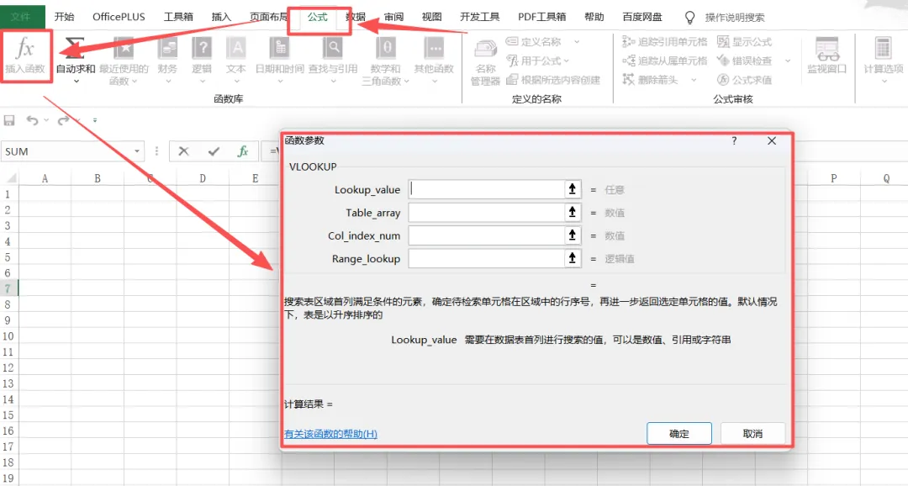Screen dimensions: 908x486
Task: Switch to the OfficePLUS tab
Action: pyautogui.click(x=119, y=17)
